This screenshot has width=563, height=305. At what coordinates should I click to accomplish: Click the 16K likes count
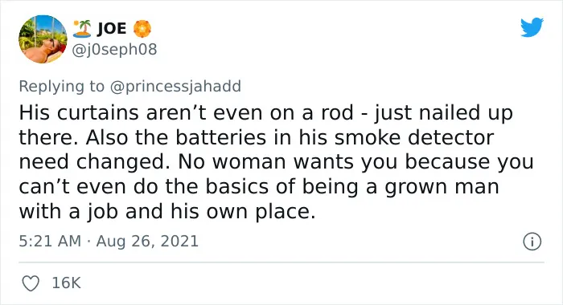(67, 283)
